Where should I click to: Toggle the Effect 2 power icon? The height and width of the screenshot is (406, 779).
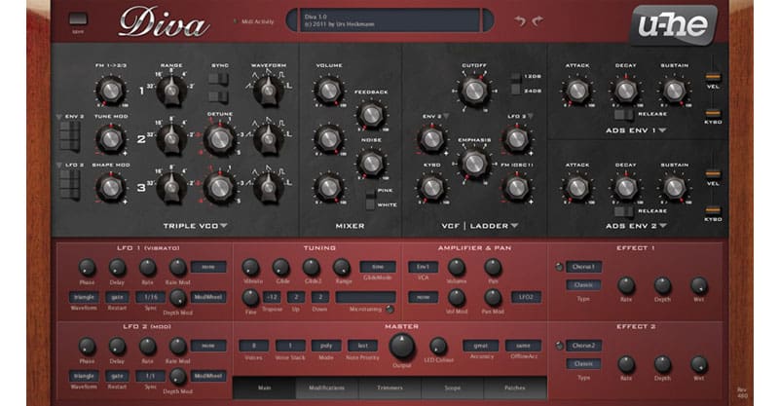[558, 345]
